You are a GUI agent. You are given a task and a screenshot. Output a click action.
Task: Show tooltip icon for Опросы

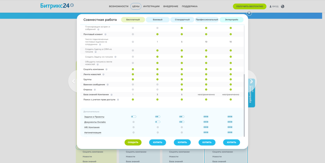(95, 89)
